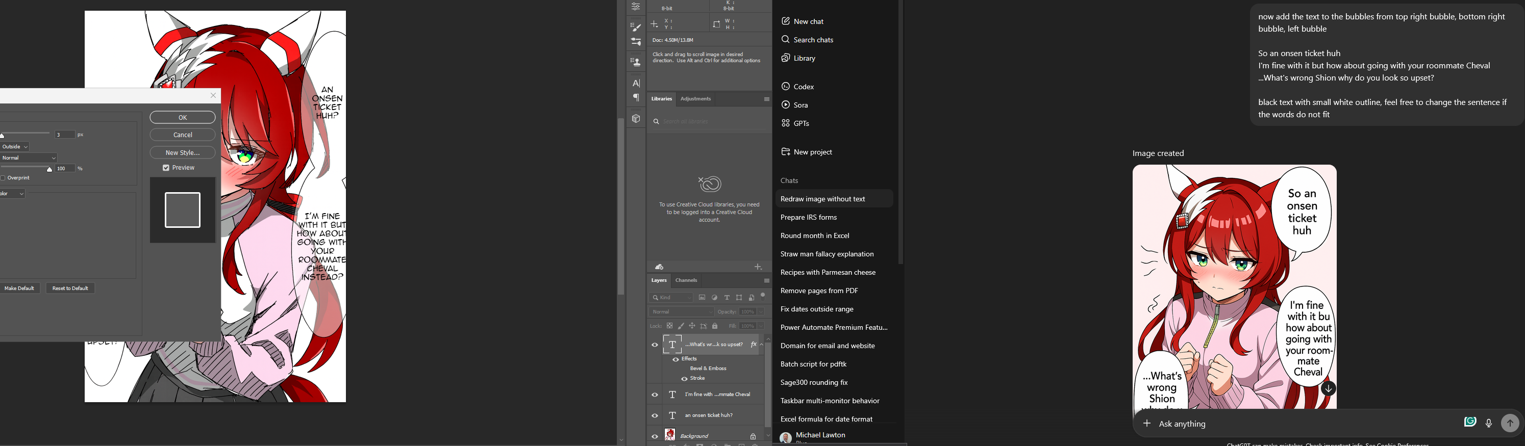
Task: Select the Layers tab
Action: click(659, 280)
